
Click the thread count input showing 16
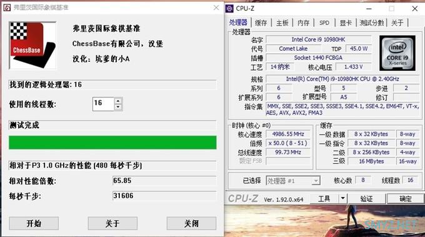point(103,104)
